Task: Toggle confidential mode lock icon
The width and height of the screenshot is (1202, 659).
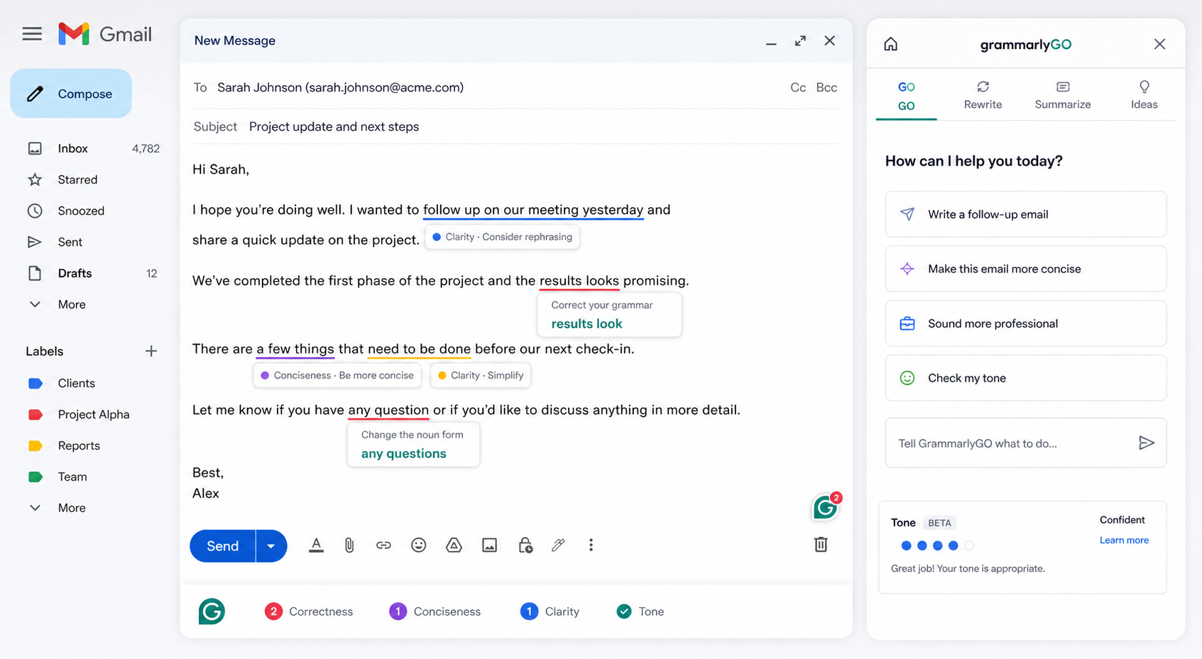Action: click(x=525, y=546)
